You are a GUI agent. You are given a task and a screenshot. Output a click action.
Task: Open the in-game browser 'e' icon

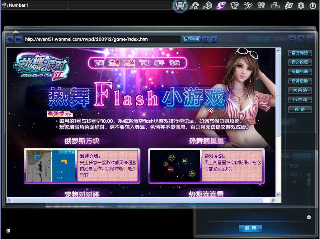[221, 6]
